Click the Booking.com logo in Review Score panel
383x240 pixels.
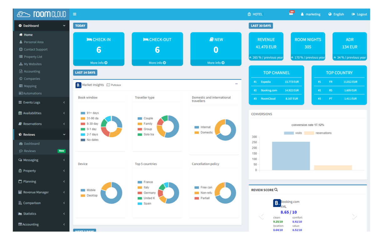pyautogui.click(x=277, y=203)
